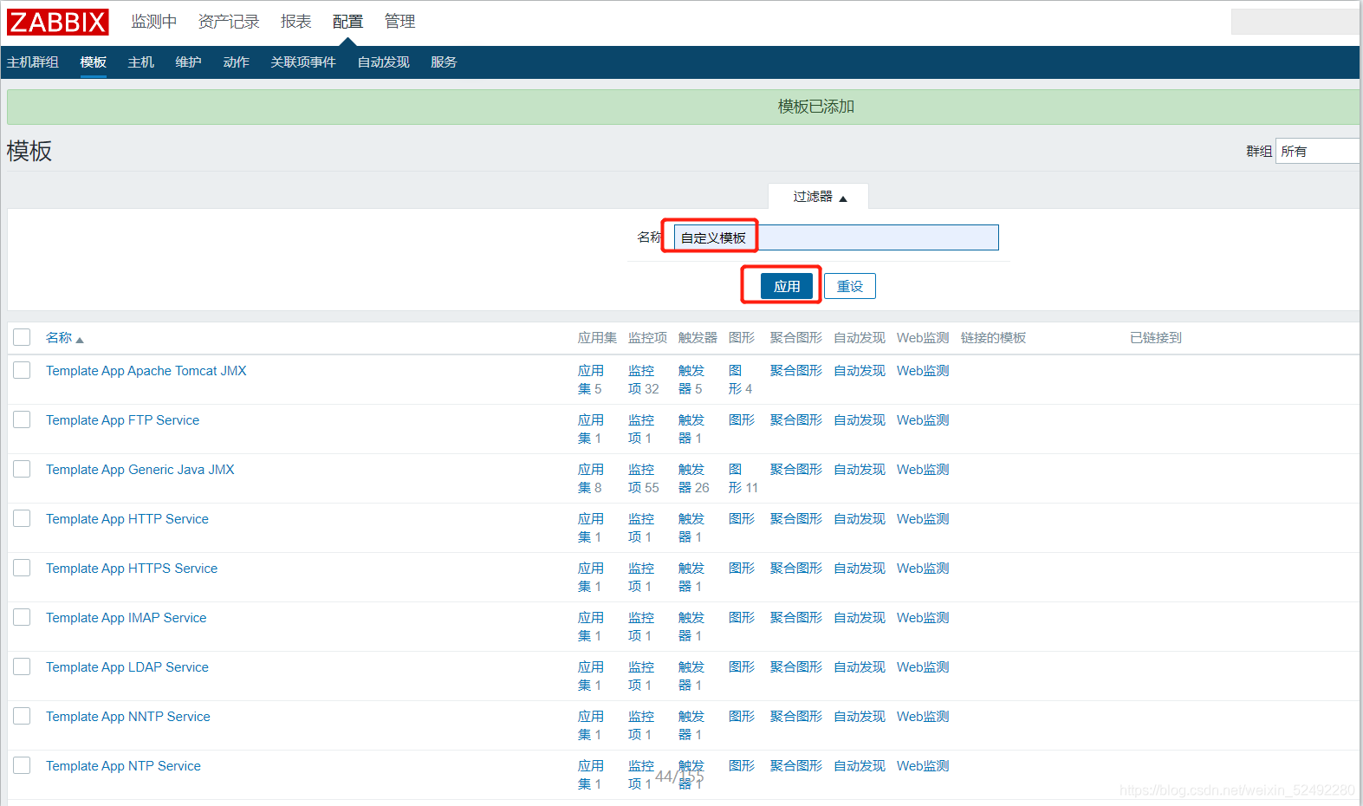Open 自动发现 for Apache Tomcat JMX
1363x806 pixels.
tap(860, 371)
